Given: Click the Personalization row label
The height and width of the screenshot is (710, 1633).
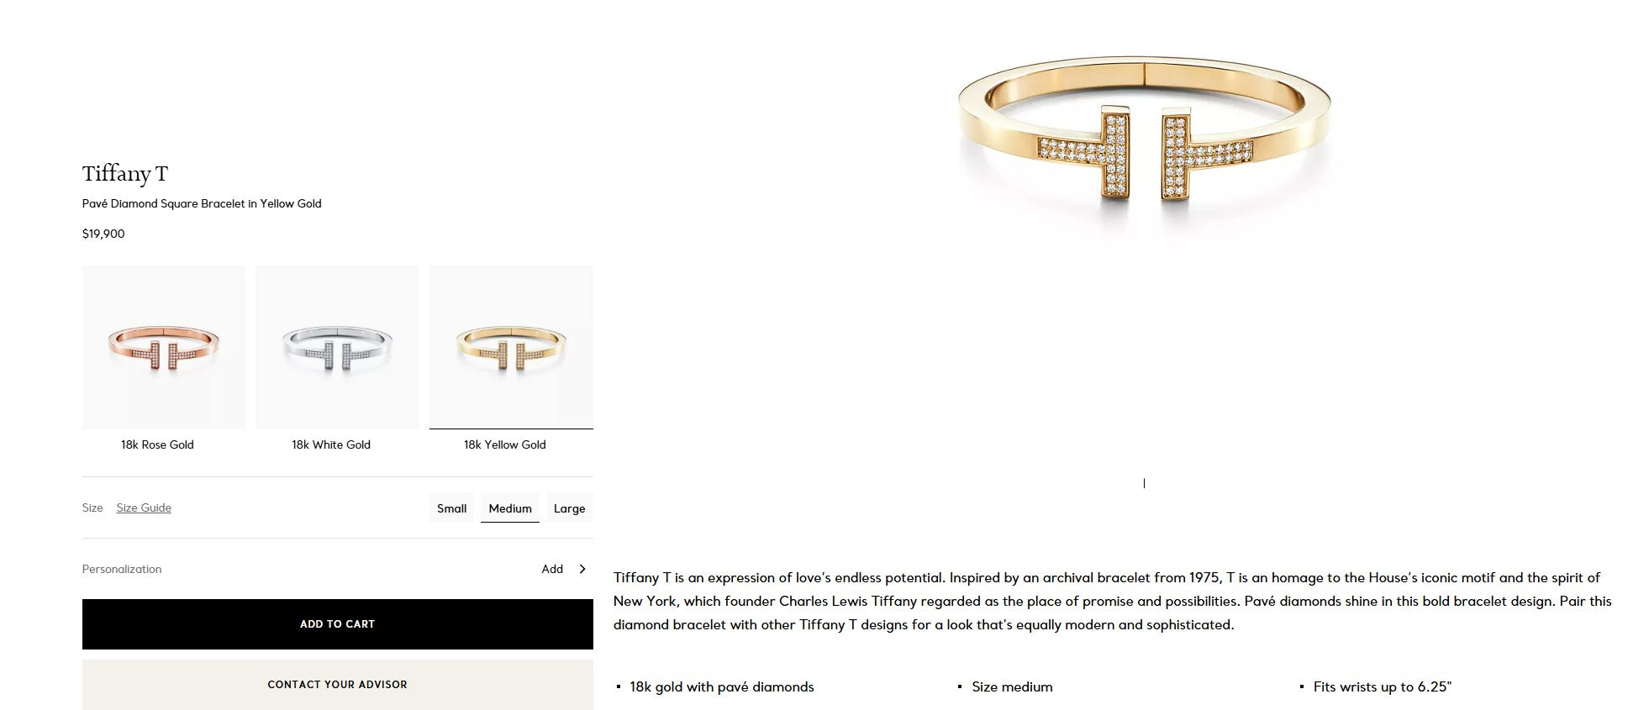Looking at the screenshot, I should coord(122,569).
